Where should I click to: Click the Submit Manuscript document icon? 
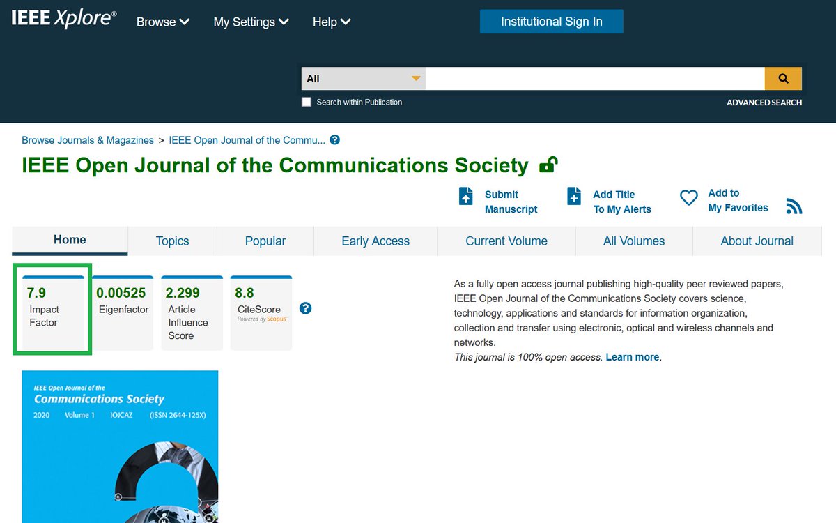[466, 196]
